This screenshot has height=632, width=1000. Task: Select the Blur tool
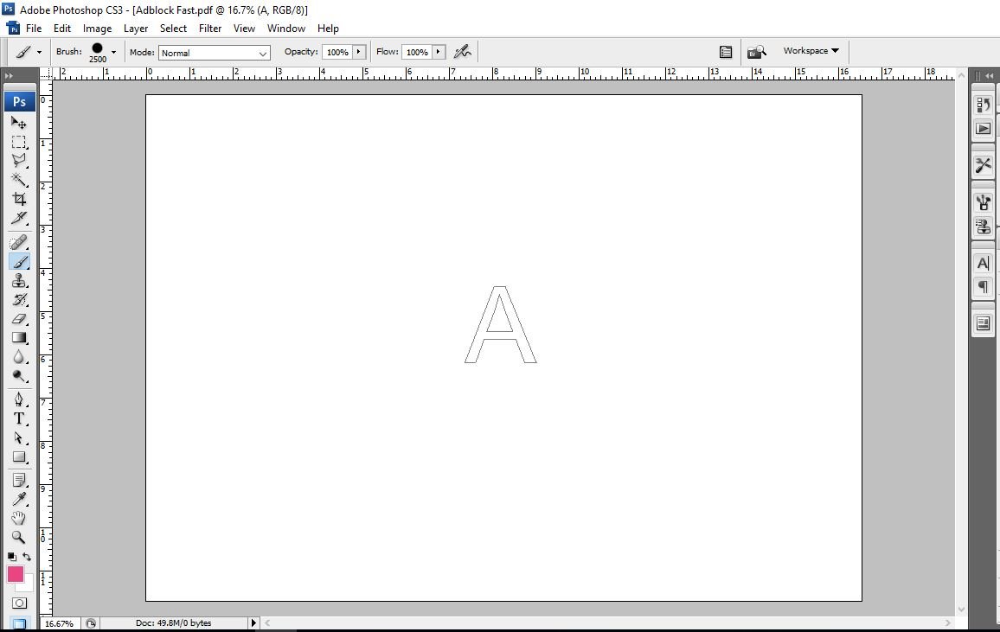pyautogui.click(x=19, y=357)
